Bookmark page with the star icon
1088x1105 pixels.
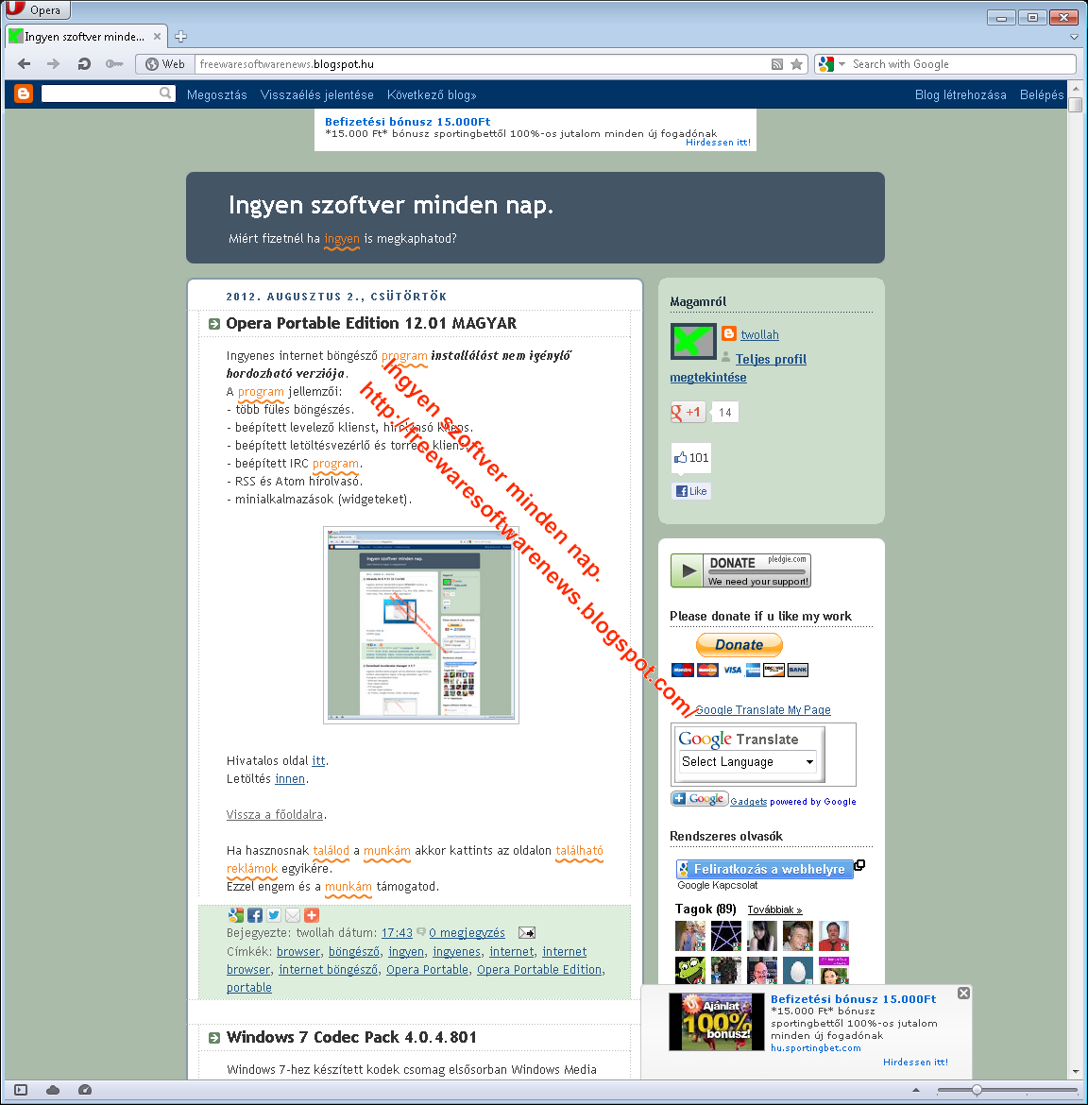click(x=797, y=64)
